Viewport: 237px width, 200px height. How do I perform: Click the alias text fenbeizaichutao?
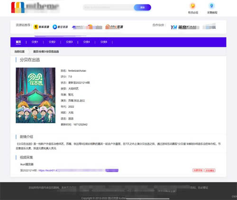(x=77, y=71)
